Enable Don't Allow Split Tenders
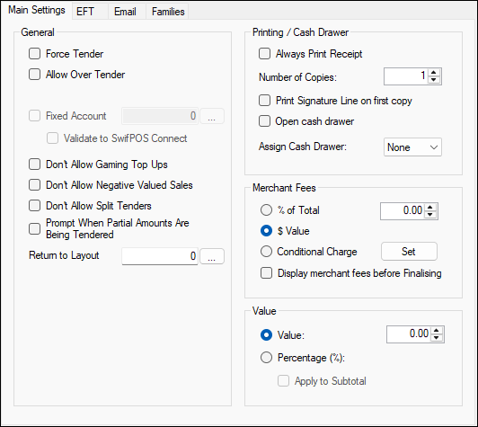This screenshot has height=427, width=478. pos(34,206)
